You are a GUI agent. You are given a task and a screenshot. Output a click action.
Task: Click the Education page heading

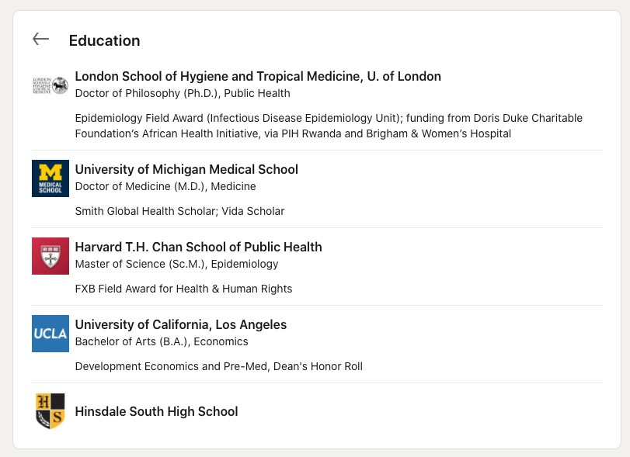104,40
